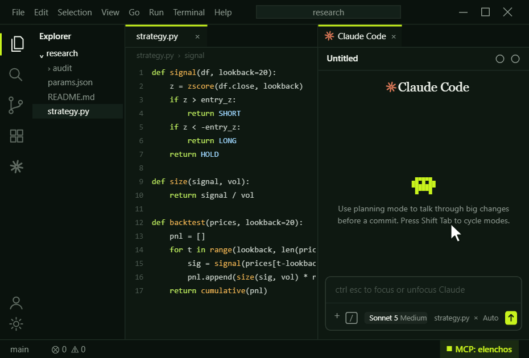This screenshot has width=529, height=358.
Task: Open the Accounts profile icon
Action: point(16,303)
